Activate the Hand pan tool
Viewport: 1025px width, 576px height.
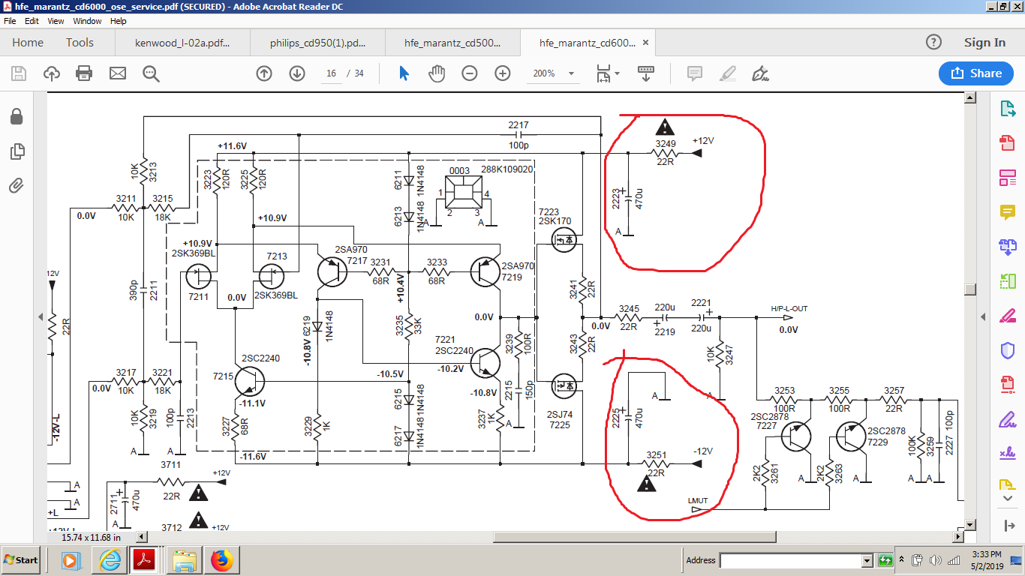pyautogui.click(x=437, y=73)
